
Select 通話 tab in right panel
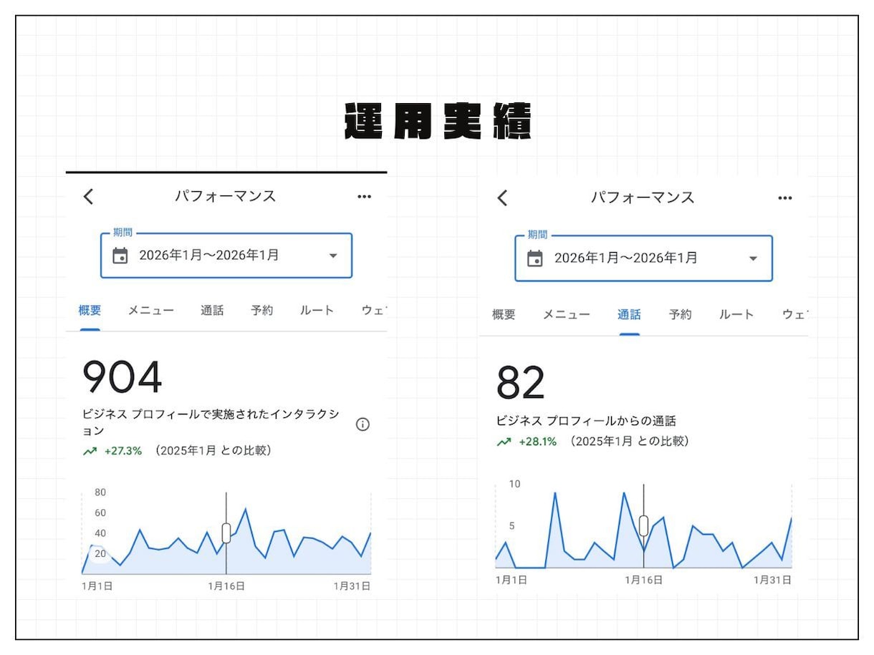[629, 314]
